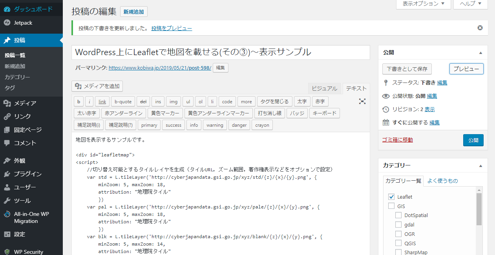This screenshot has height=255, width=495.
Task: Toggle distraction-free fullscreen editor icon
Action: click(x=362, y=101)
